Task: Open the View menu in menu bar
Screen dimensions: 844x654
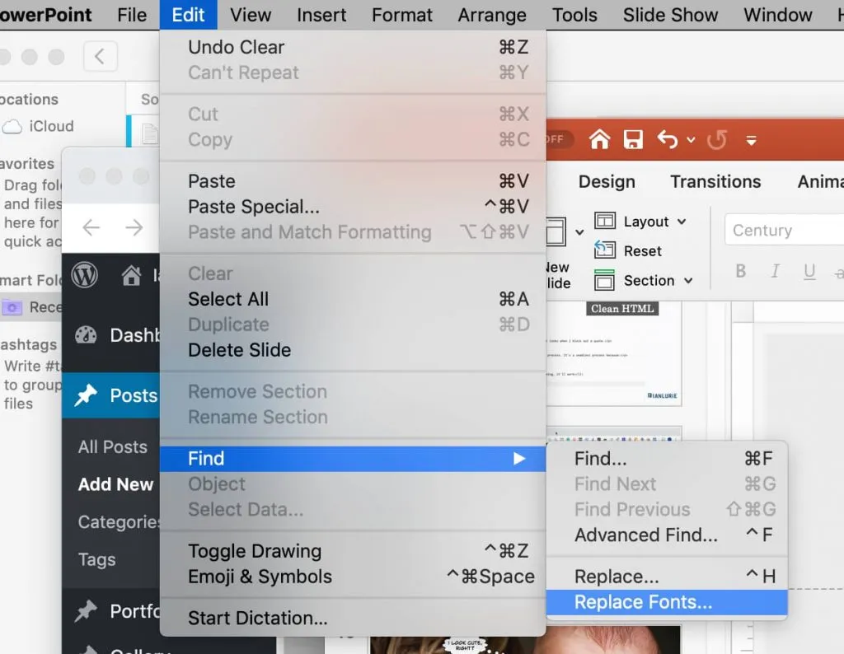Action: pyautogui.click(x=251, y=15)
